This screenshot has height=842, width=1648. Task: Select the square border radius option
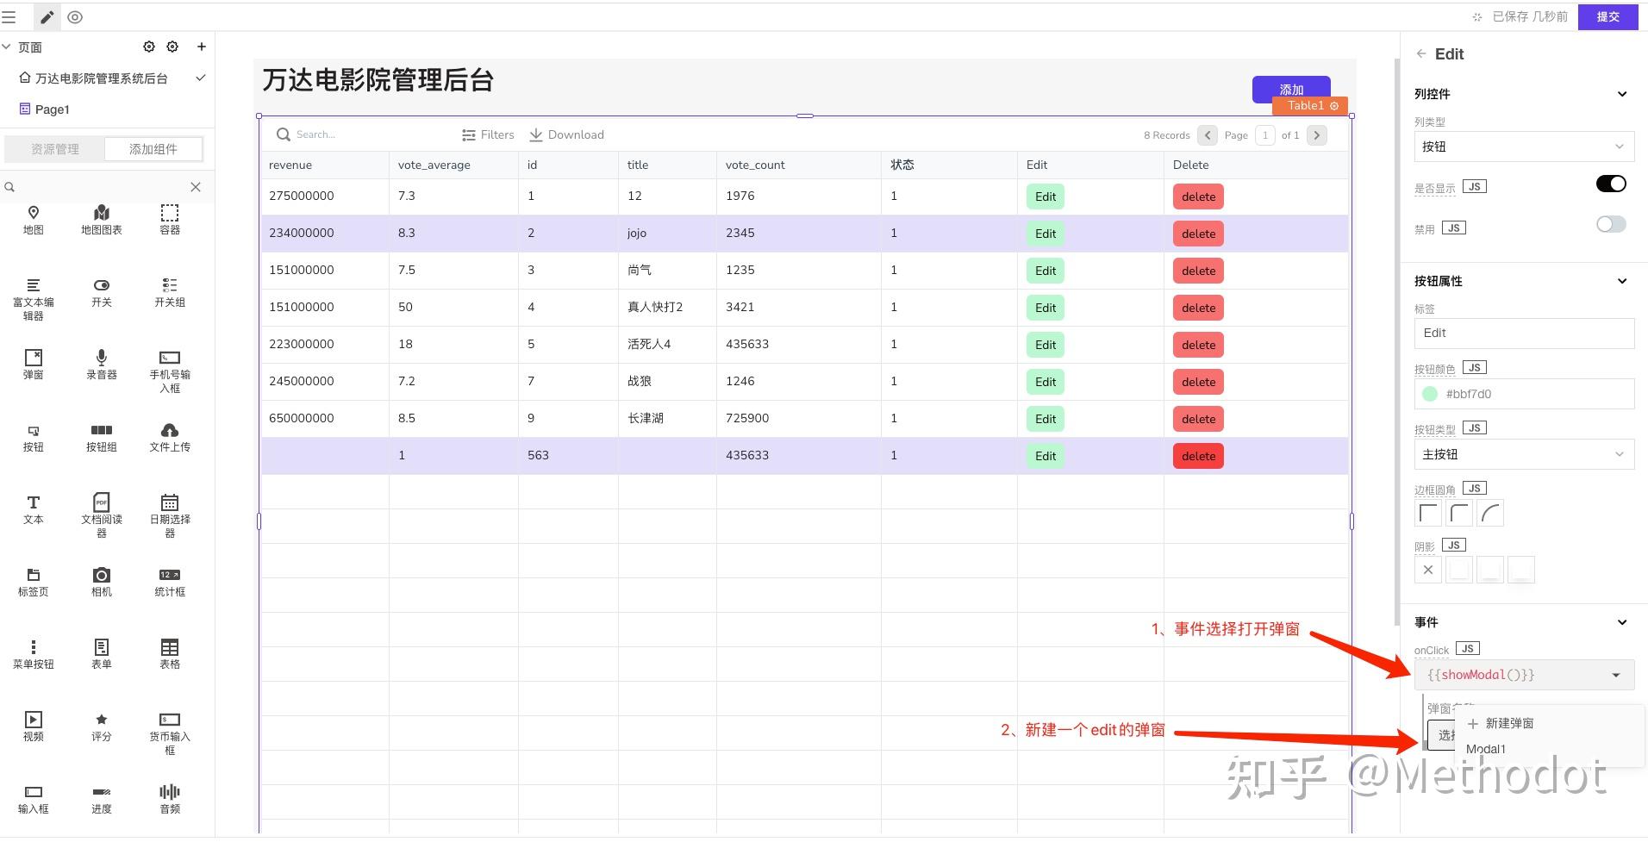[1428, 514]
